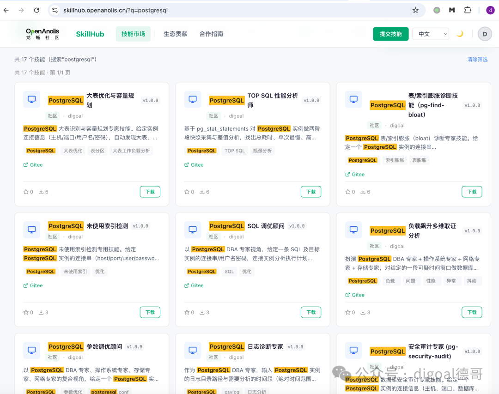This screenshot has width=499, height=394.
Task: Click 清除筛选 to clear filters
Action: tap(477, 60)
